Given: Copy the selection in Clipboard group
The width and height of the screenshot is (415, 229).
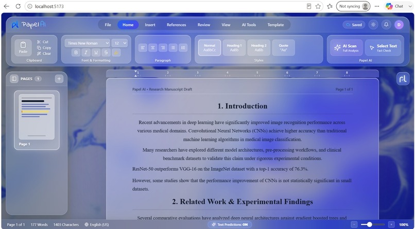Looking at the screenshot, I should point(44,47).
